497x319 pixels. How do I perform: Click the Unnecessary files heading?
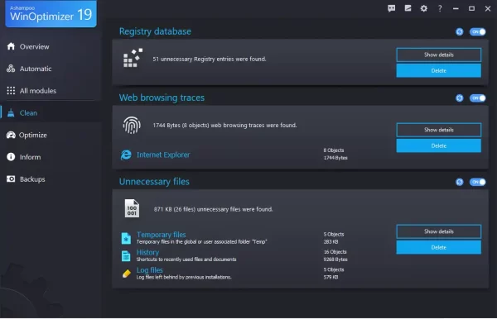[x=154, y=182]
